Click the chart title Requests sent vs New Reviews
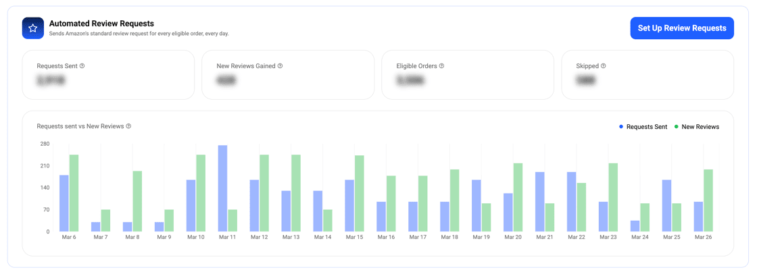 [80, 126]
